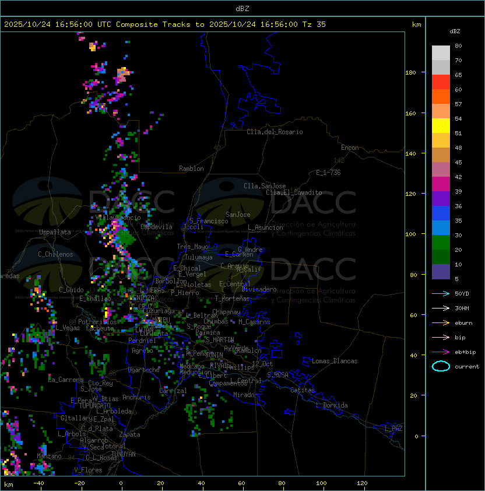Select the dark orange 57-60 dBZ swatch
Viewport: 485px width, 491px height.
pos(441,96)
